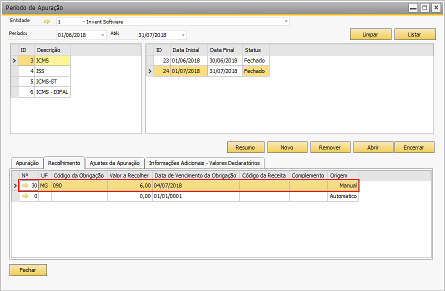The image size is (445, 291).
Task: Click the Listar button
Action: (x=414, y=34)
